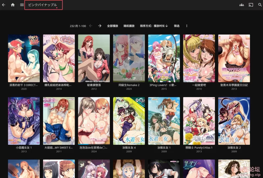Open the 泳裝女友 4 poster
Viewport: 263px width, 178px height.
pos(129,121)
